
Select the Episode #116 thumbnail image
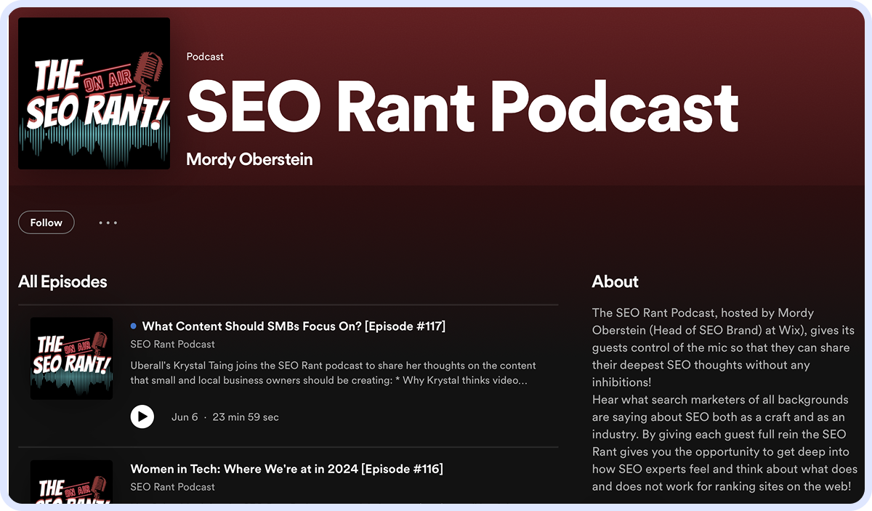tap(71, 481)
